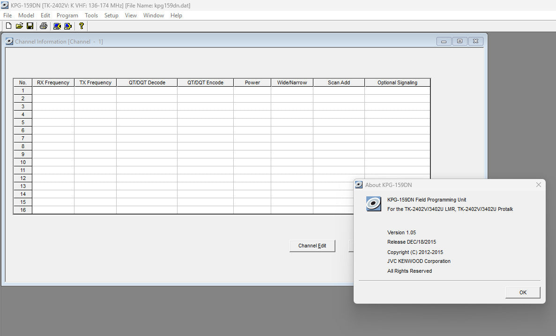The width and height of the screenshot is (556, 336).
Task: Close the Channel Information window
Action: coord(475,41)
